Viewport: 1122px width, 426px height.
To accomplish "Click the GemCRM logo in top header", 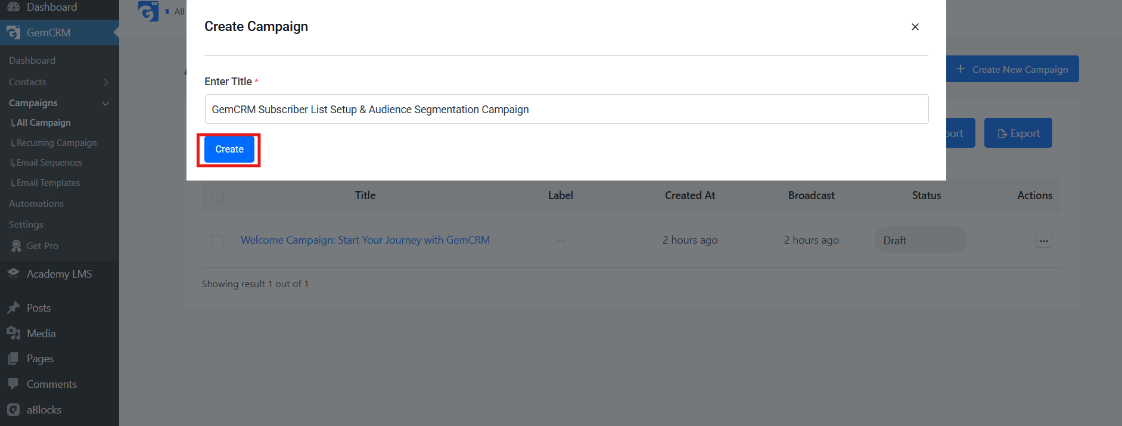I will pos(148,11).
